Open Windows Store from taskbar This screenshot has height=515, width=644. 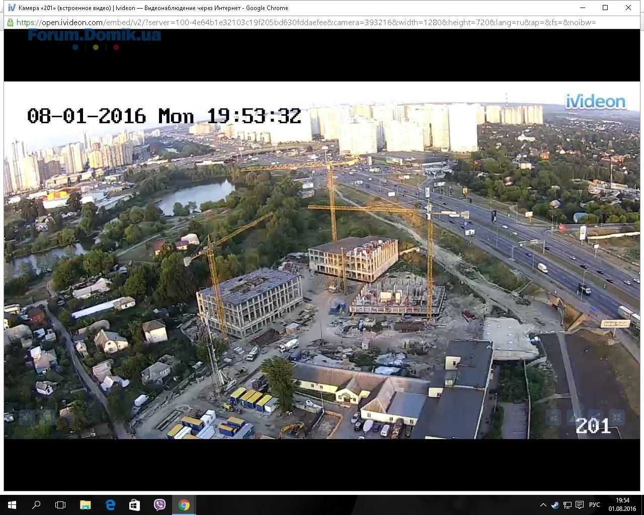coord(134,505)
